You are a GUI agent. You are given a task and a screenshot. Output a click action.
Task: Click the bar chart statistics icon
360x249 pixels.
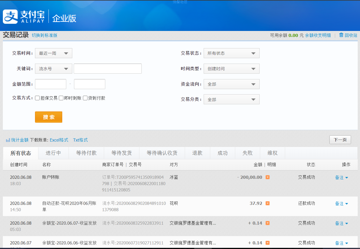click(x=8, y=140)
